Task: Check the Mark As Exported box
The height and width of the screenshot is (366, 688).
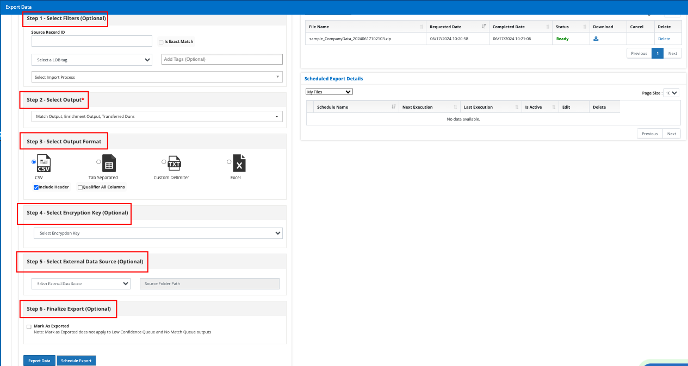Action: click(29, 326)
